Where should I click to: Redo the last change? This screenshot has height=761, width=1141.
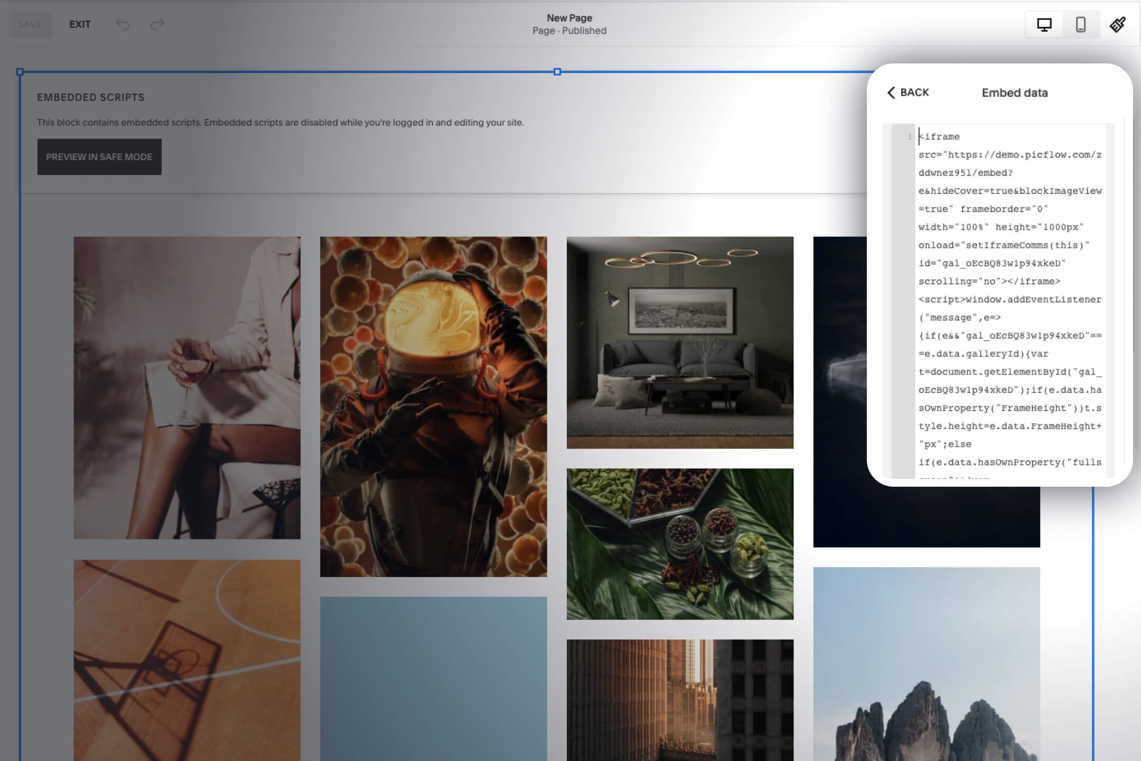[157, 24]
